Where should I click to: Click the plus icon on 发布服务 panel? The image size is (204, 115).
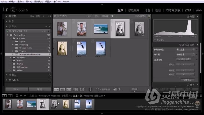(x=50, y=80)
